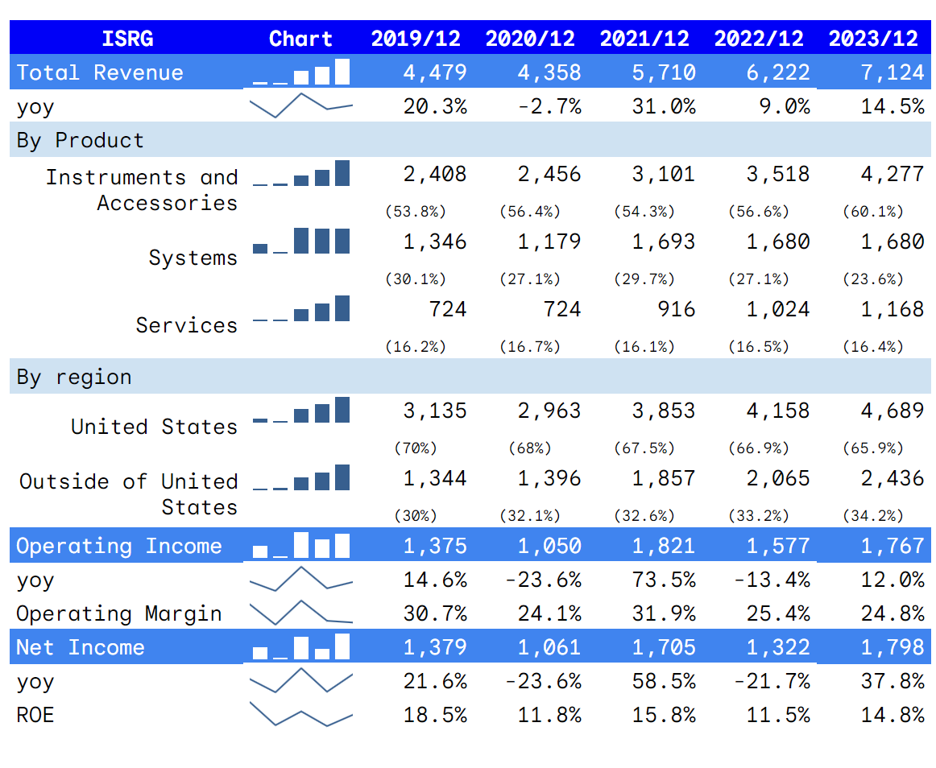Select the Systems row label
The image size is (936, 768).
coord(193,257)
